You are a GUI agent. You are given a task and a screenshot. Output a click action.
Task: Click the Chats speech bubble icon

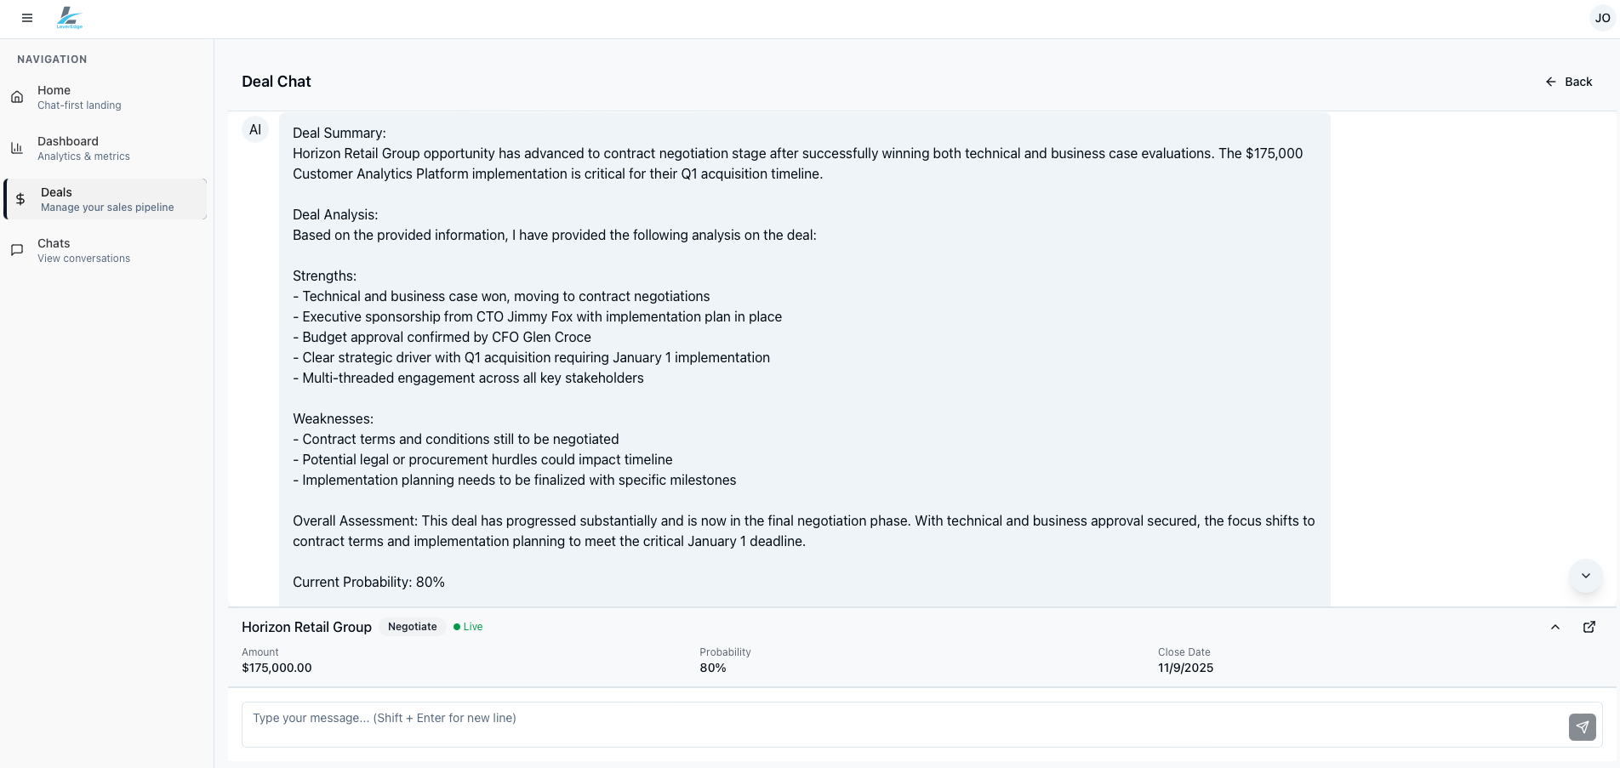(x=17, y=250)
